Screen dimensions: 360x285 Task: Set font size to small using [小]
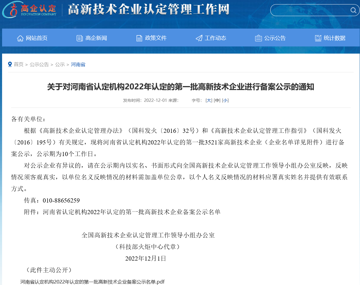[x=225, y=100]
